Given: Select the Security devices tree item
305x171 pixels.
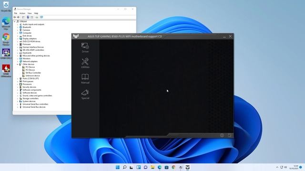Looking at the screenshot, I should [x=30, y=87].
